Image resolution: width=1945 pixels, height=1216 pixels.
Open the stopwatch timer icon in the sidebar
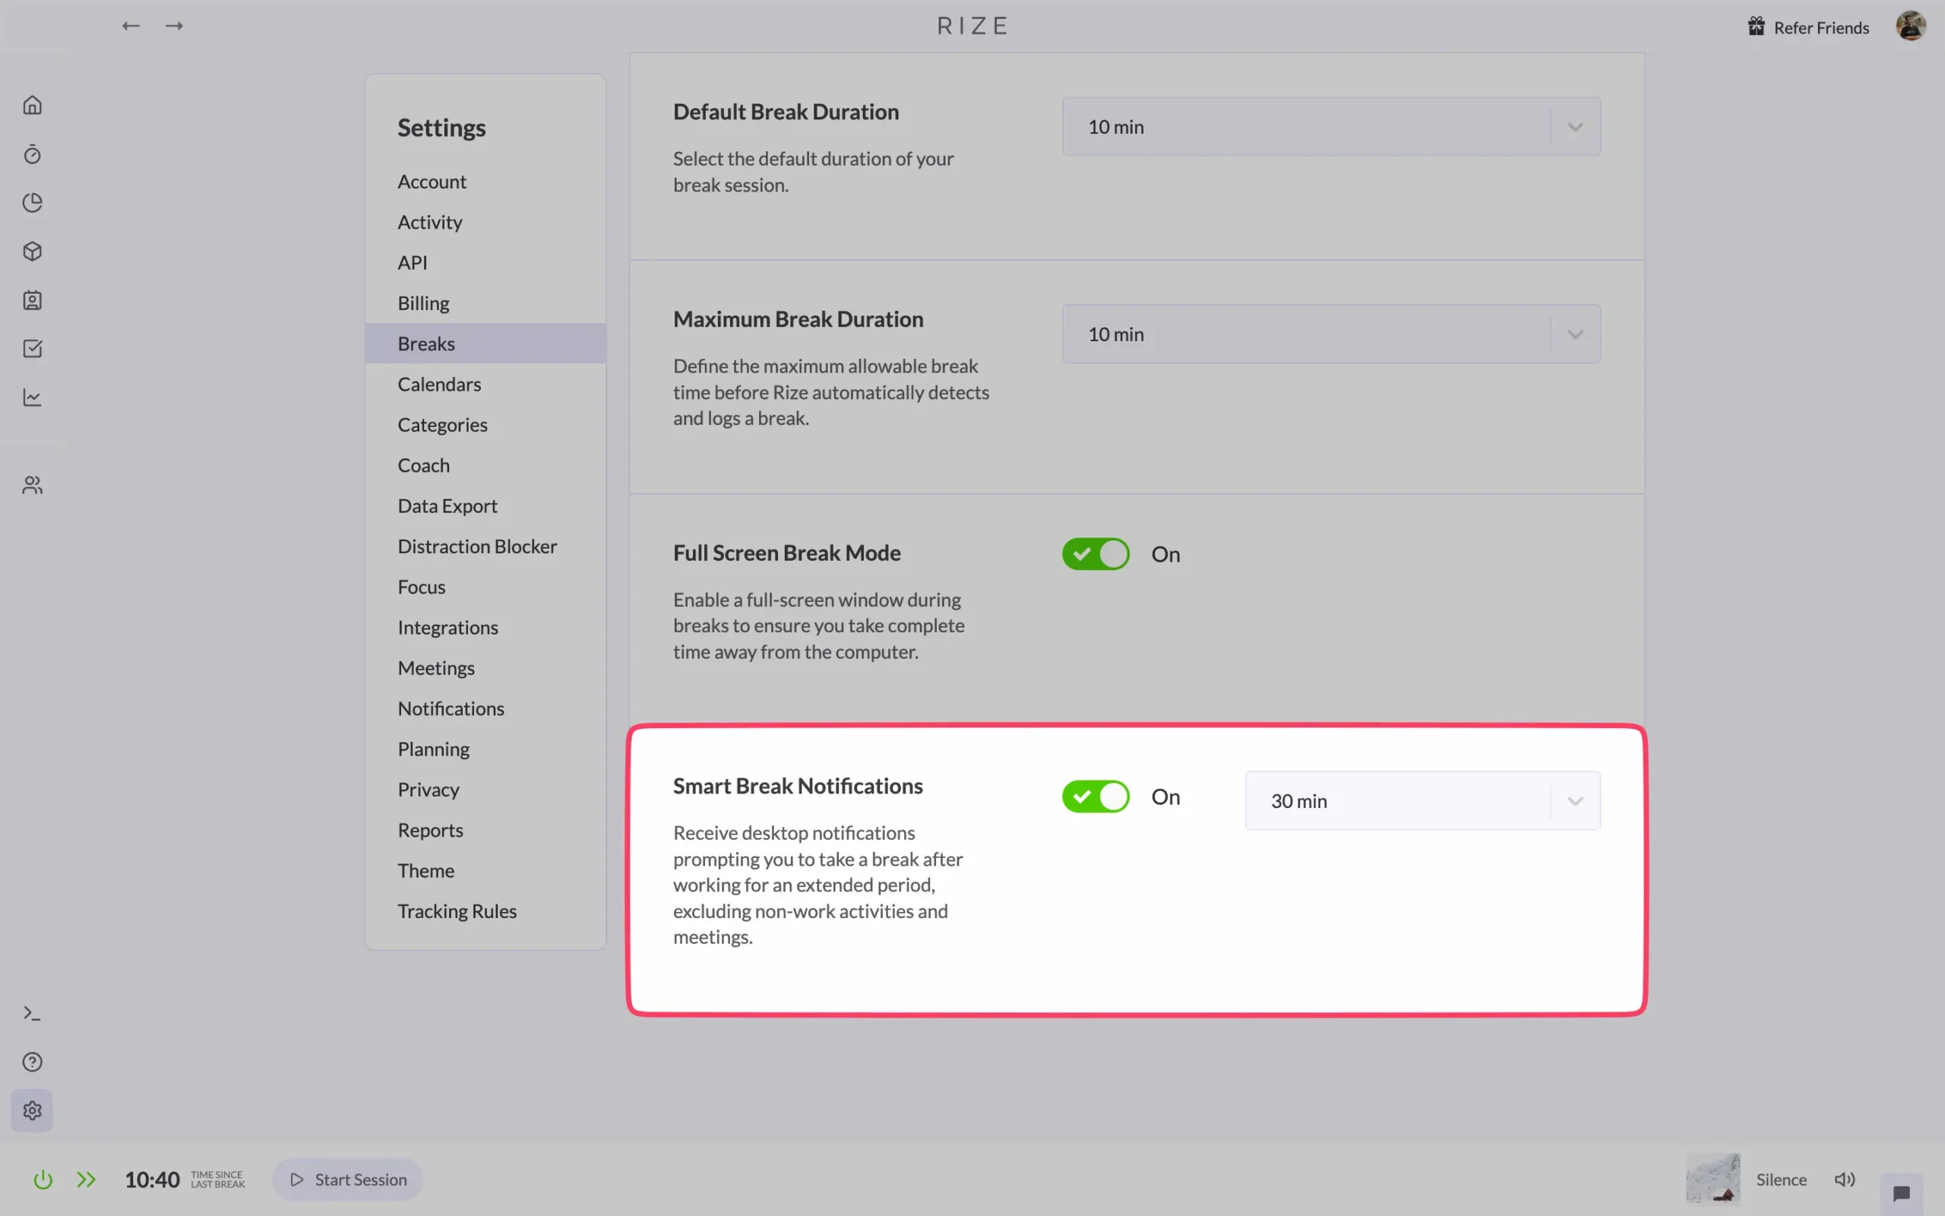(x=32, y=154)
